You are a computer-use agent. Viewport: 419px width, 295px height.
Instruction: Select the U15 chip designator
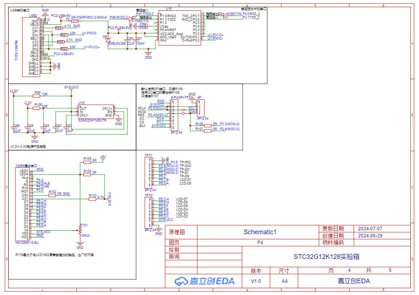pos(169,9)
